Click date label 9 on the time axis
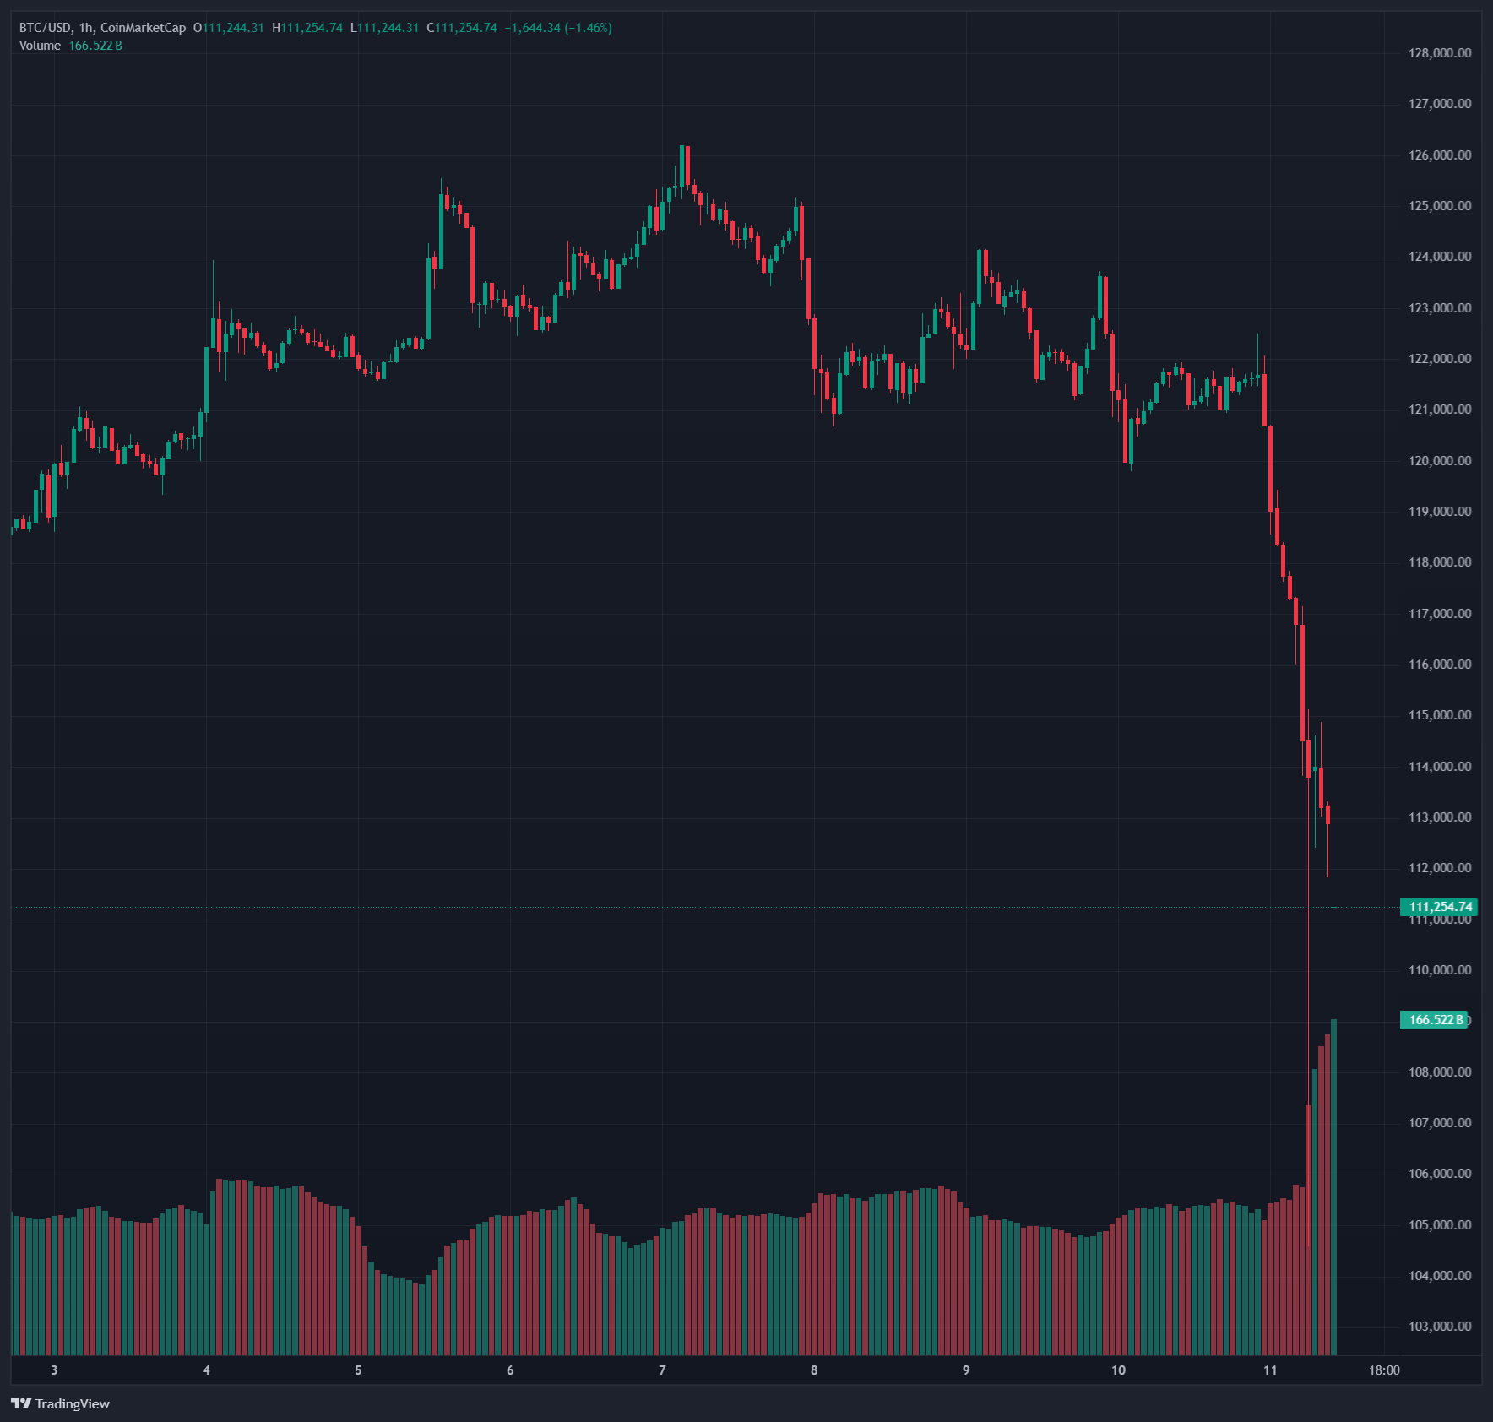1493x1422 pixels. pyautogui.click(x=966, y=1370)
